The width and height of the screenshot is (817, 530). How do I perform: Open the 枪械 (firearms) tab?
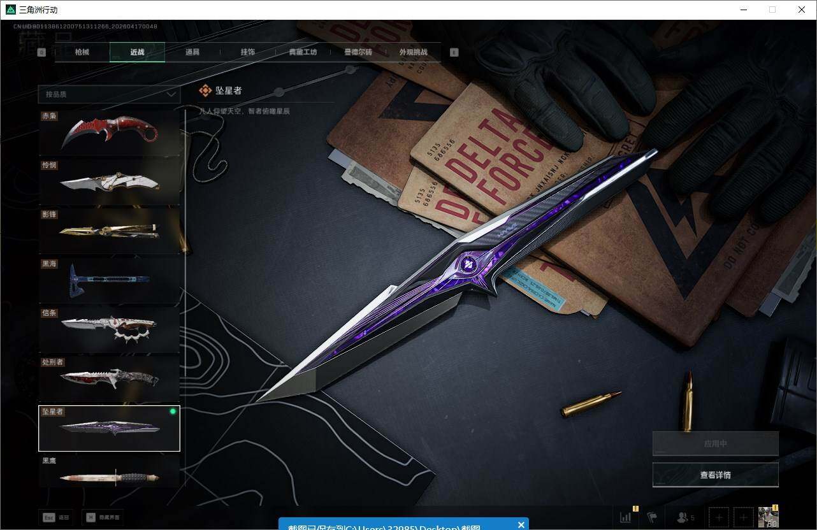[82, 52]
